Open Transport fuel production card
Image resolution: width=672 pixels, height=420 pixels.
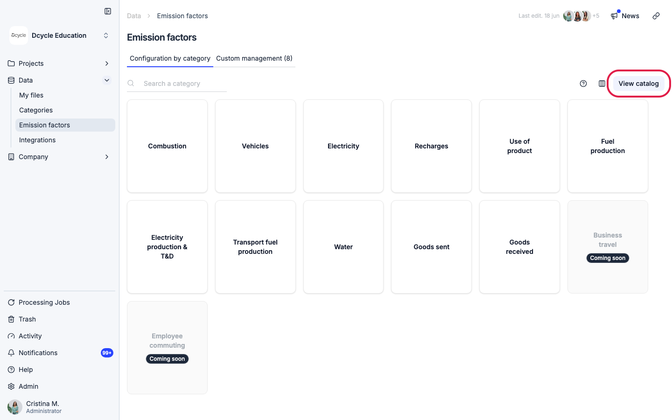[x=255, y=247]
